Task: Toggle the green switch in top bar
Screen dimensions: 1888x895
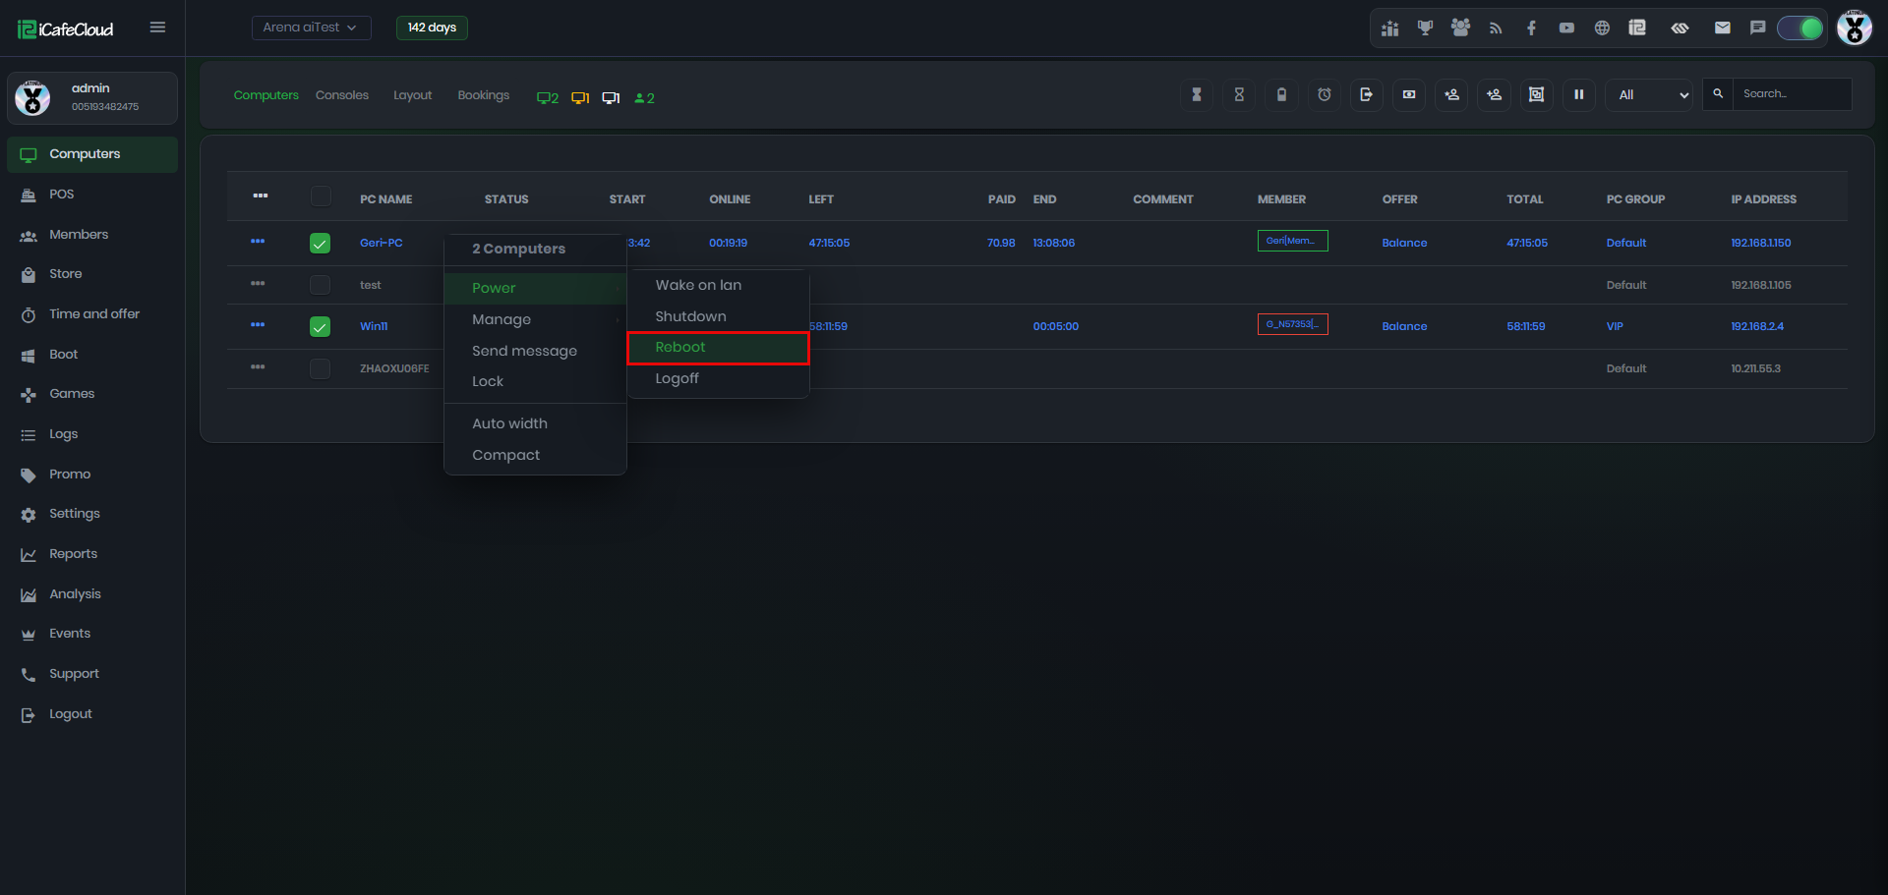Action: click(1800, 28)
